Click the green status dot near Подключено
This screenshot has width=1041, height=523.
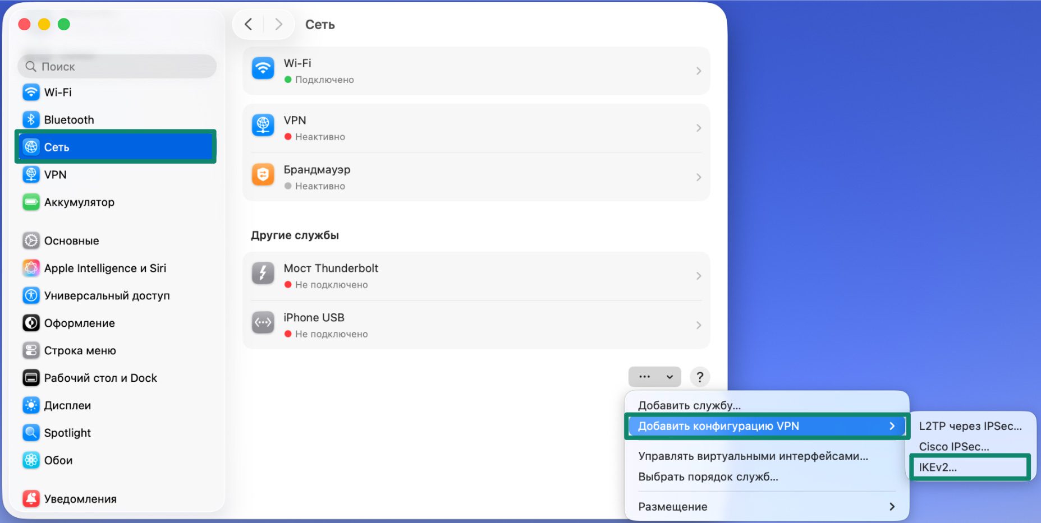click(288, 80)
